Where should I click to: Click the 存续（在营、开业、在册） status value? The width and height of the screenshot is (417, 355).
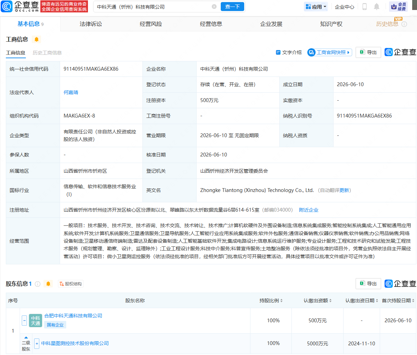tap(229, 84)
